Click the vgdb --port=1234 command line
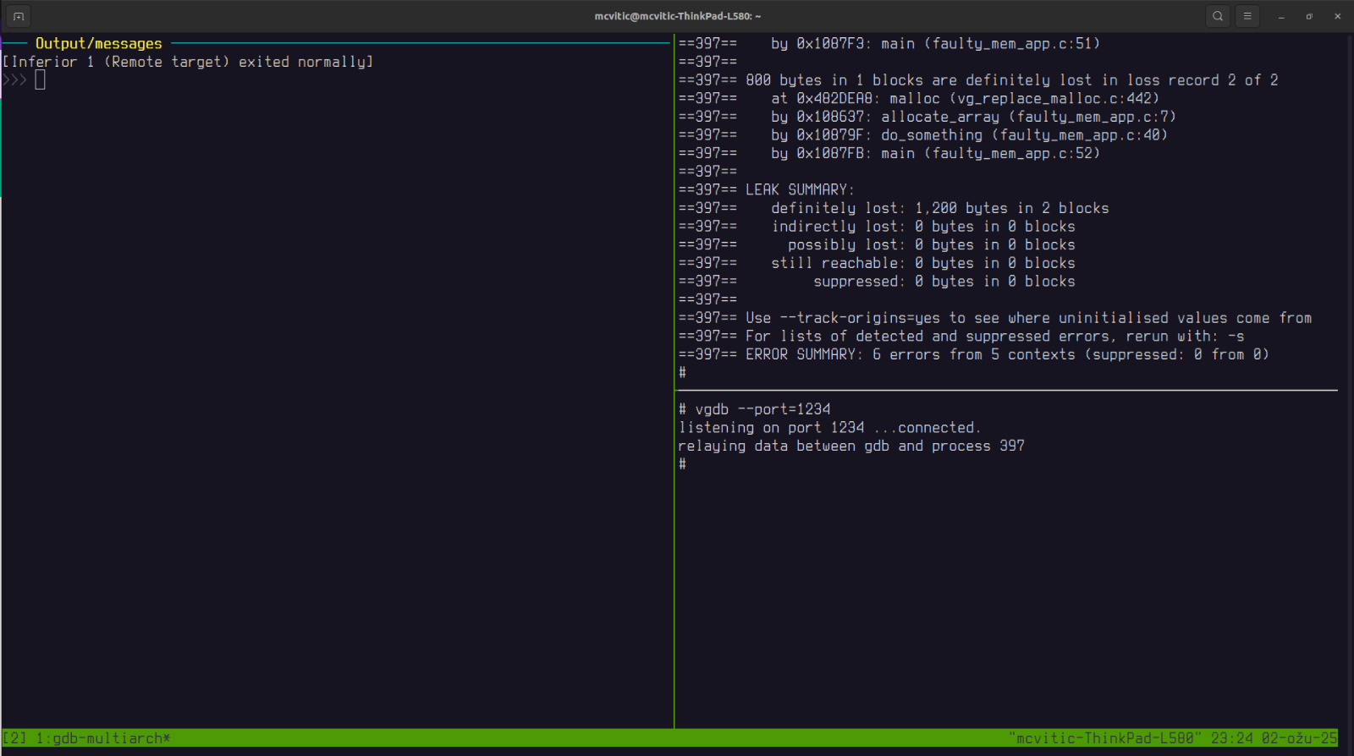The width and height of the screenshot is (1354, 756). pos(762,409)
